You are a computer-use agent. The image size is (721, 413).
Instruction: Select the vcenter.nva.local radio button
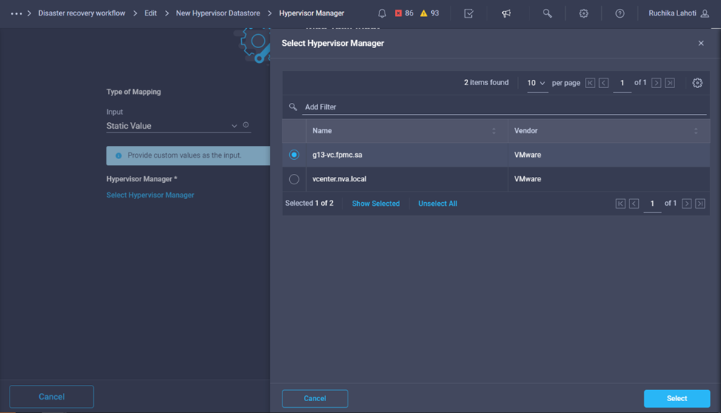coord(294,179)
